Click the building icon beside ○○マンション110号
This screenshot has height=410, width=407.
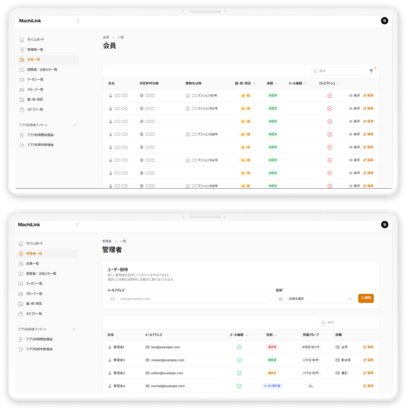(188, 96)
